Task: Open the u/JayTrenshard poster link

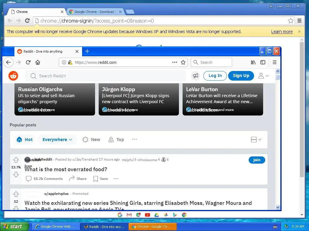Action: point(85,159)
